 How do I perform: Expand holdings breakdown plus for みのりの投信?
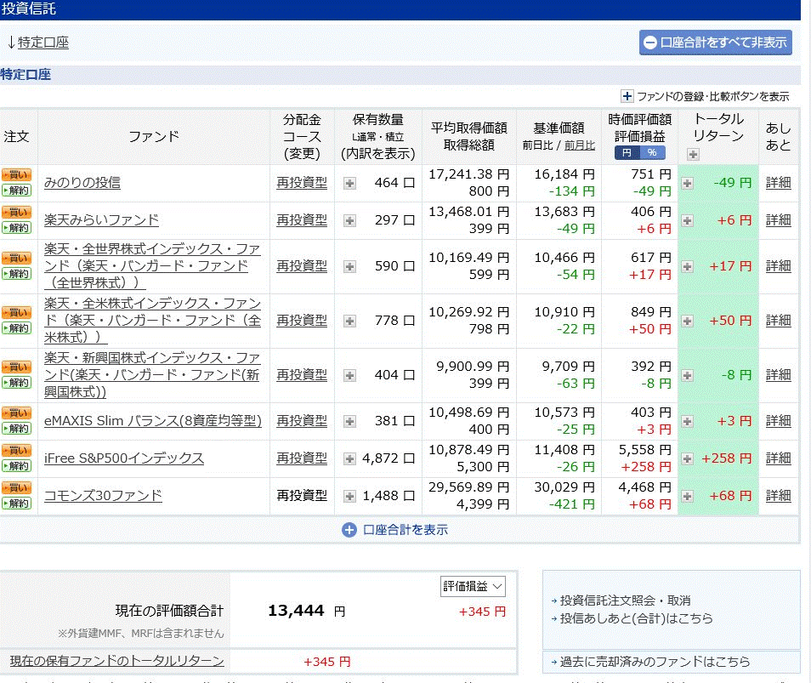[349, 183]
